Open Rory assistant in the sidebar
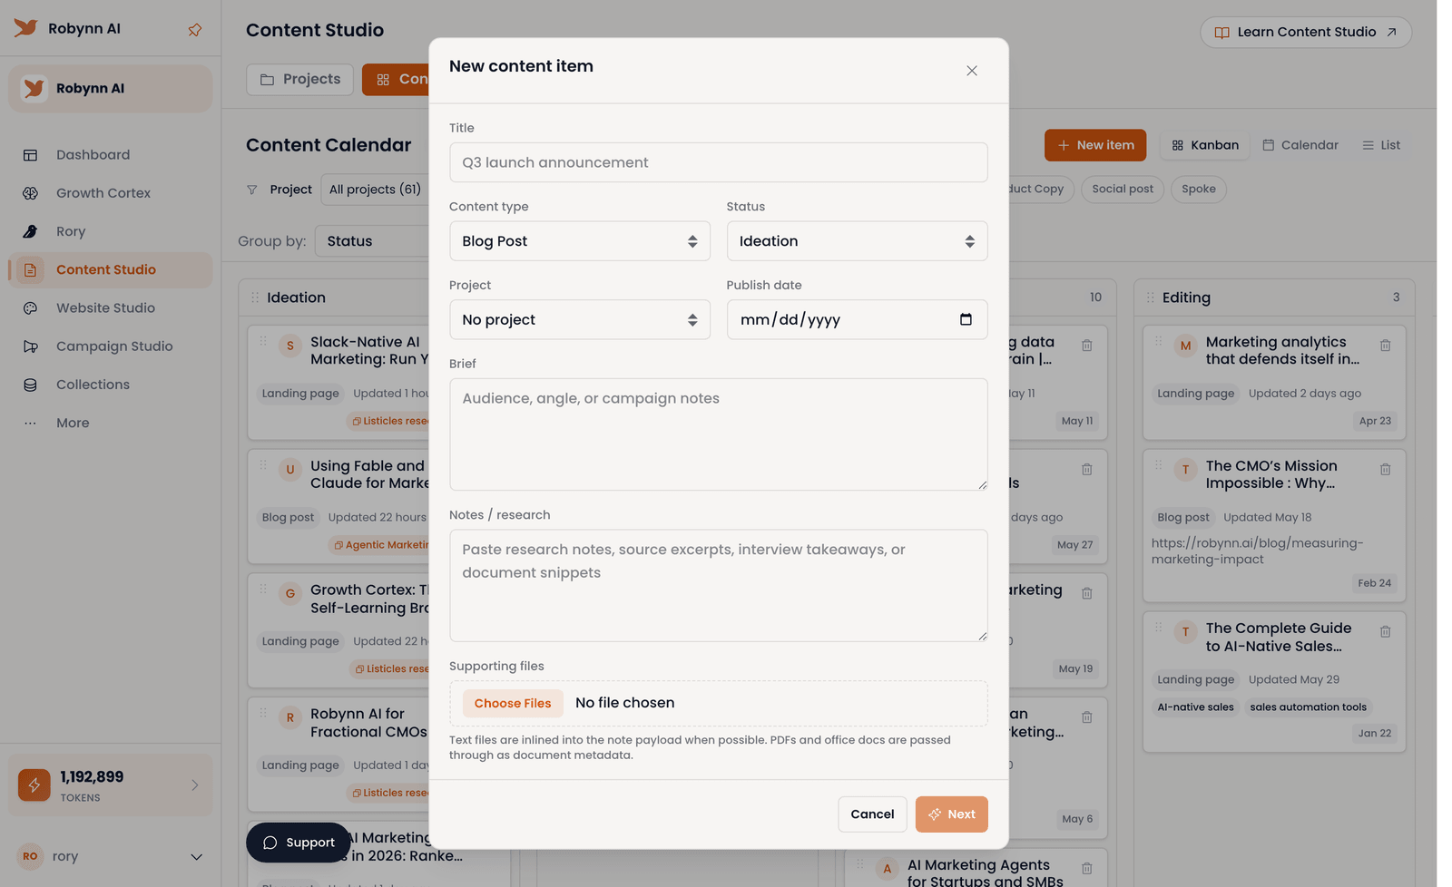1452x887 pixels. click(111, 231)
